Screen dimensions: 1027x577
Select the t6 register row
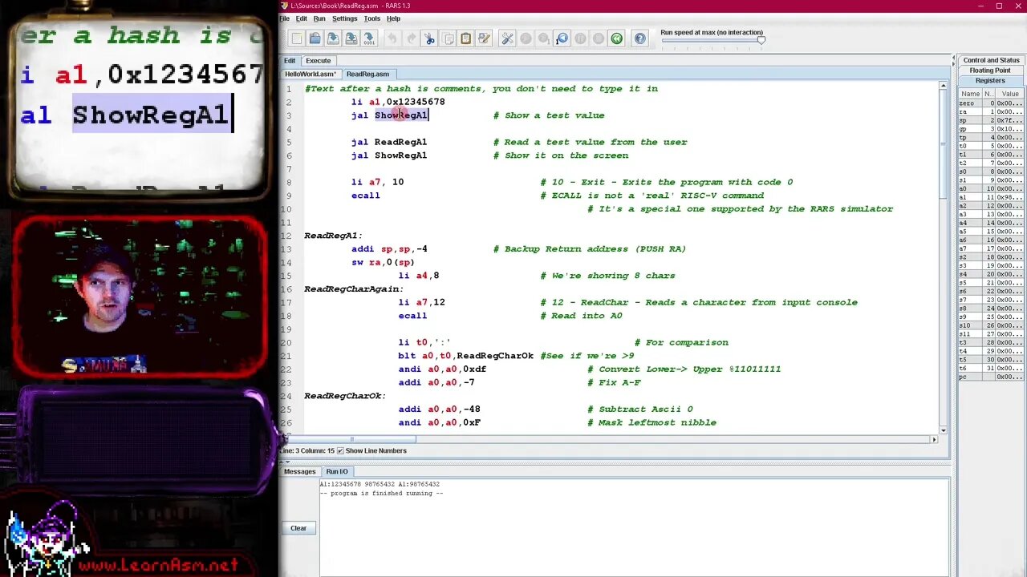pyautogui.click(x=992, y=368)
